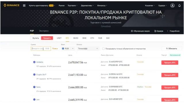Image resolution: width=184 pixels, height=103 pixels.
Task: Click the Тинькофф payment tag in AnitaGo row
Action: [140, 62]
